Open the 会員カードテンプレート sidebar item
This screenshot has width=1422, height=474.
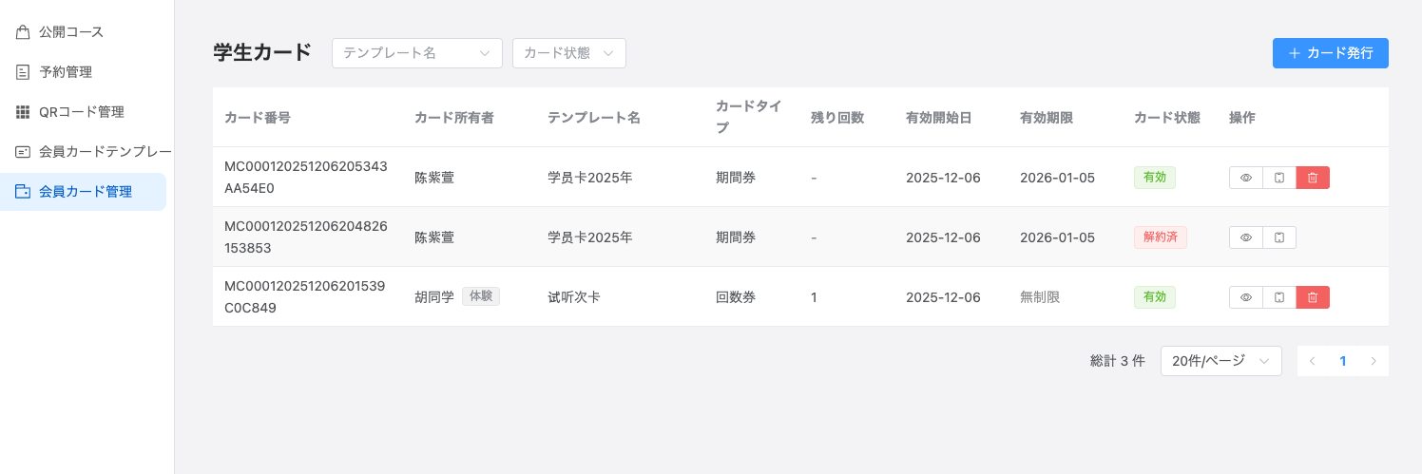[105, 152]
